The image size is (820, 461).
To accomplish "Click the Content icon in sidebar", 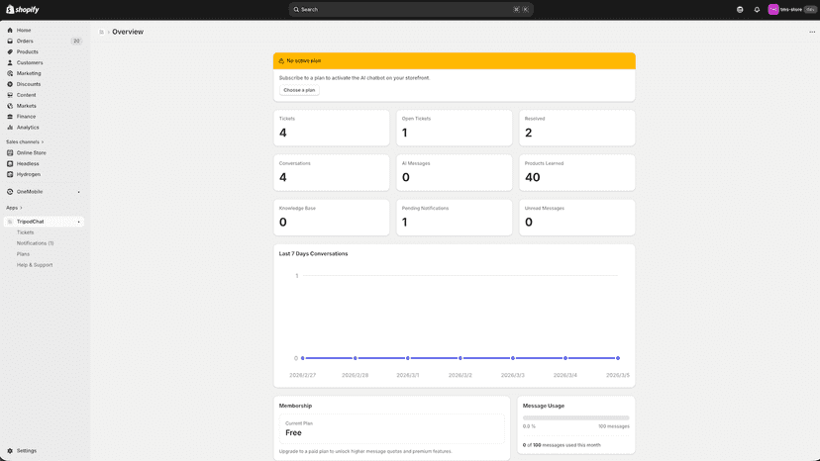I will click(x=10, y=95).
